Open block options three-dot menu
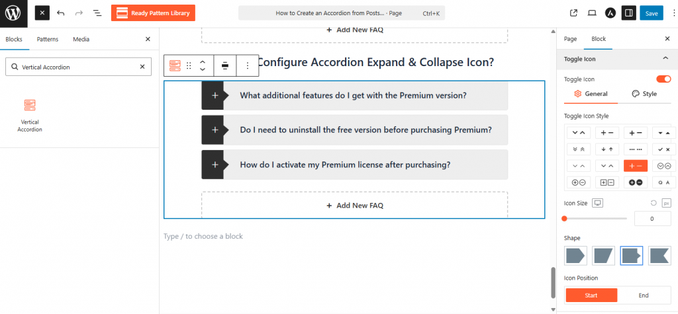Screen dimensions: 678x314 248,65
